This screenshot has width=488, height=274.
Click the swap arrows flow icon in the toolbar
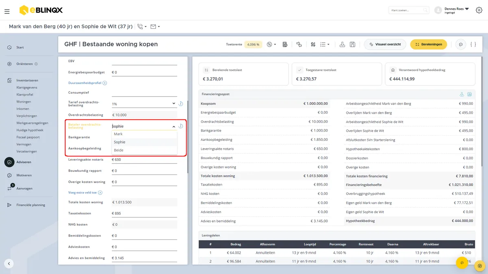(x=299, y=44)
